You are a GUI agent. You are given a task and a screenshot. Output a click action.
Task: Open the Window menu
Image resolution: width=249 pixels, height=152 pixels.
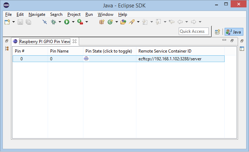(106, 14)
